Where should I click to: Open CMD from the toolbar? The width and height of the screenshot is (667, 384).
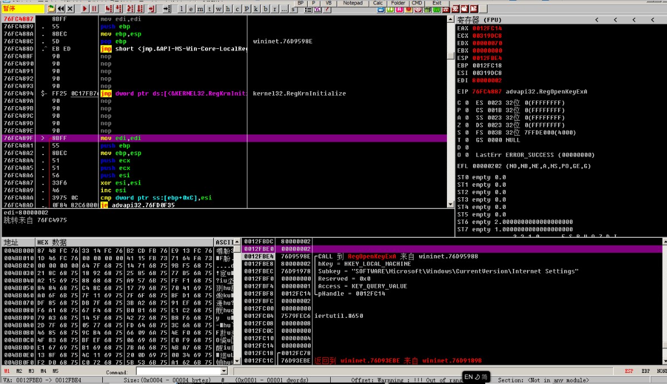point(417,3)
